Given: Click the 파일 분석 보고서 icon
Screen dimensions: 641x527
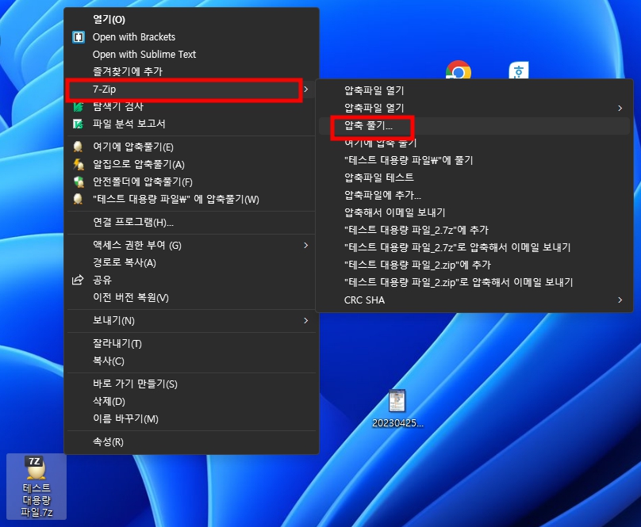Looking at the screenshot, I should pos(78,124).
